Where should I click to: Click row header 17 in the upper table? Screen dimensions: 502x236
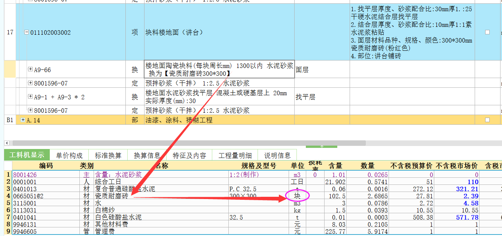tap(10, 32)
